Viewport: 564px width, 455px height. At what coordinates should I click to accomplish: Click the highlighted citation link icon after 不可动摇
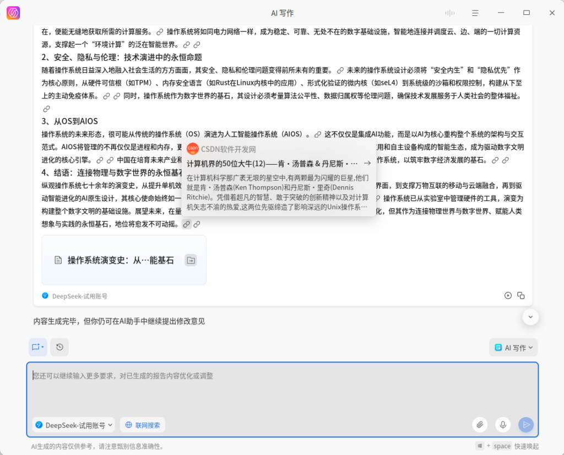[187, 224]
